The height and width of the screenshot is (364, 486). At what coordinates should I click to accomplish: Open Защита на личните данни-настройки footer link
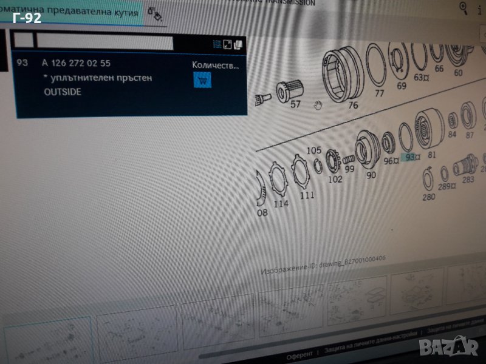[x=371, y=345]
